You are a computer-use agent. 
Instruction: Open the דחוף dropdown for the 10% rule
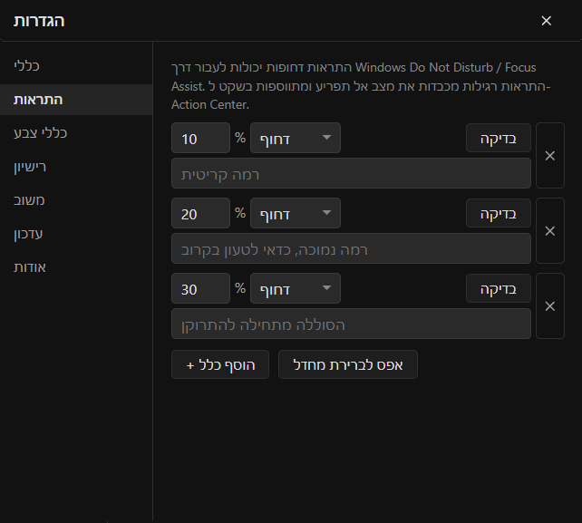point(296,138)
